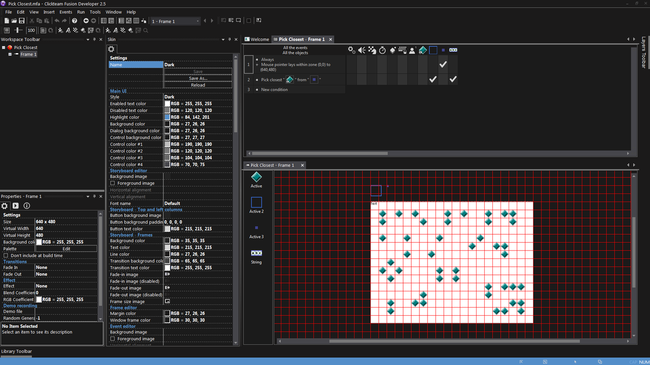
Task: Open the Events menu
Action: pos(66,12)
